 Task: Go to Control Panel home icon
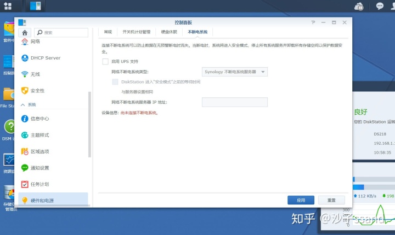point(25,33)
